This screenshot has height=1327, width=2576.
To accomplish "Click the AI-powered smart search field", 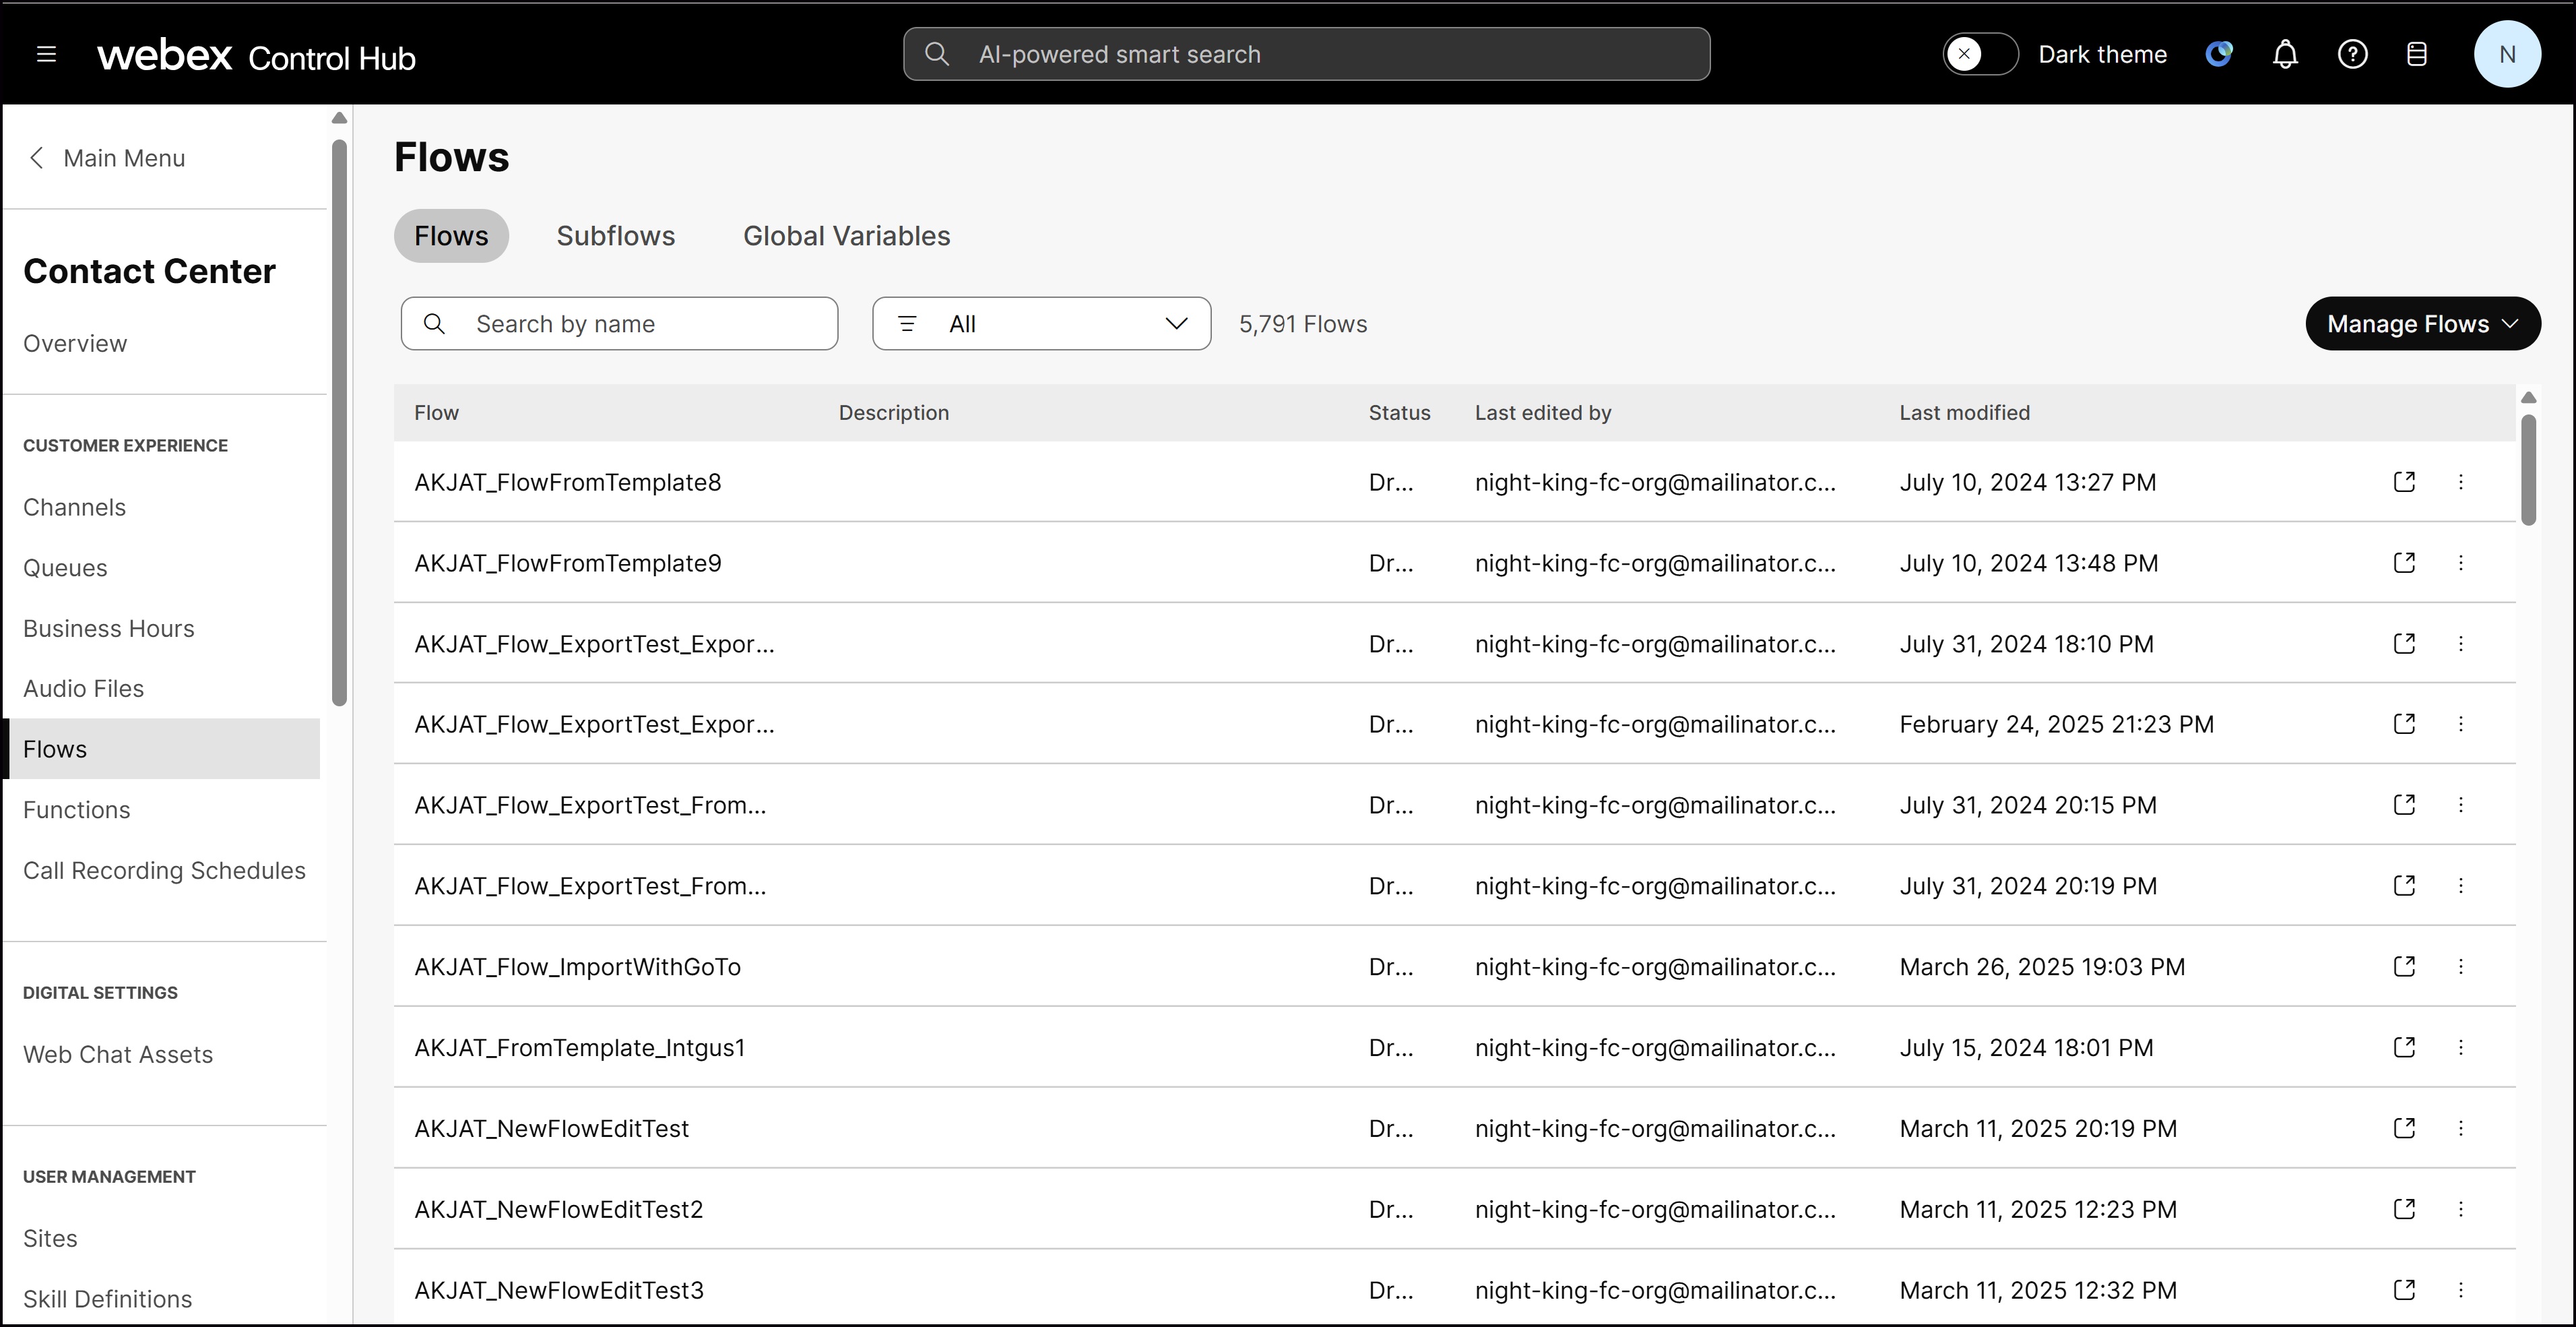I will pyautogui.click(x=1306, y=54).
